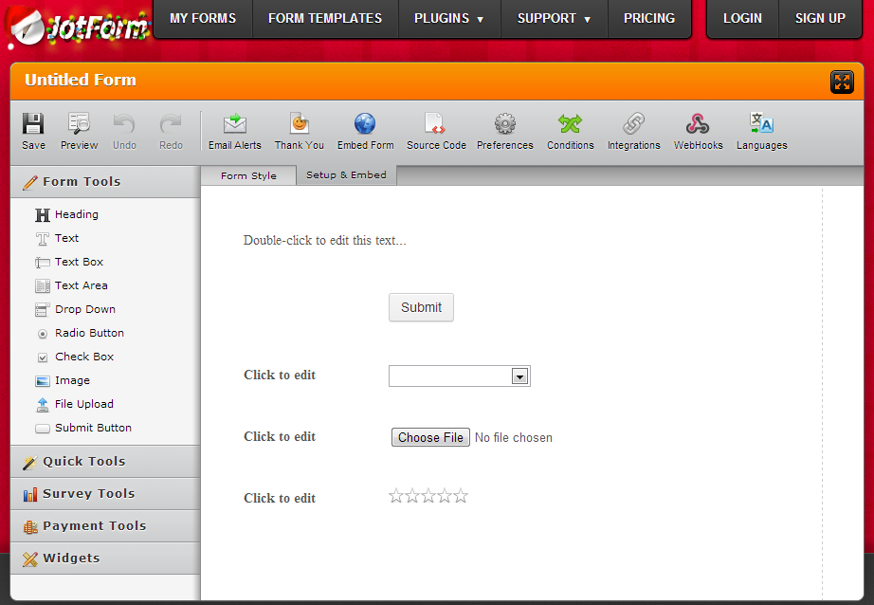Go to My Forms
This screenshot has height=605, width=874.
point(203,18)
